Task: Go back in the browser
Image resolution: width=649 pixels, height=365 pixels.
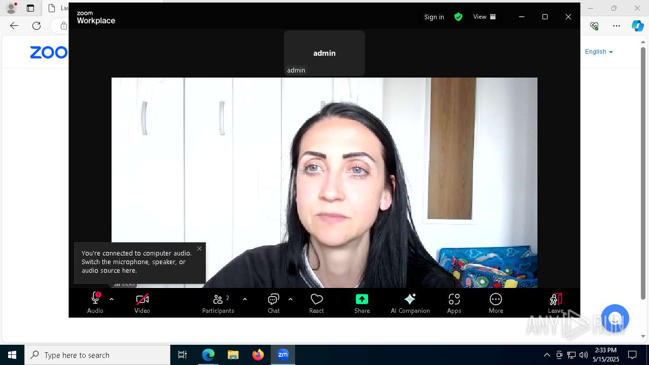Action: click(14, 26)
